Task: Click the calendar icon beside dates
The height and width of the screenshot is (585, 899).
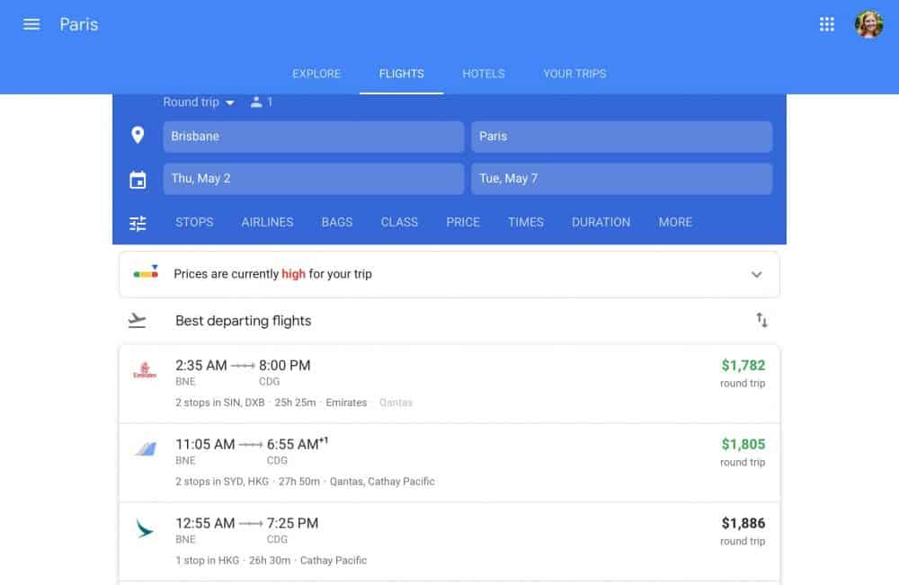Action: coord(138,180)
